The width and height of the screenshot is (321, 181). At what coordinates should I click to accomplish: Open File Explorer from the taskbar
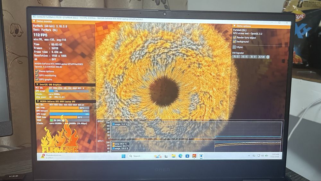[173, 156]
